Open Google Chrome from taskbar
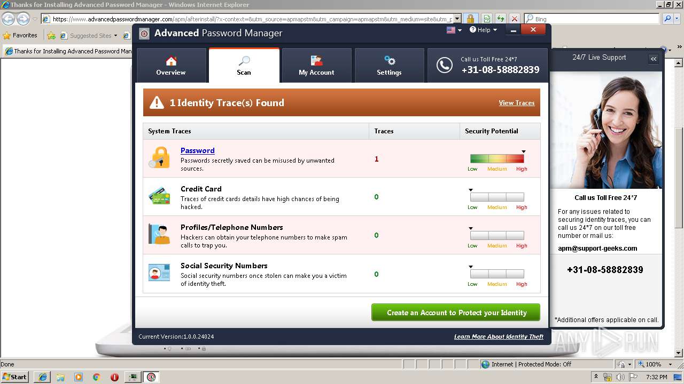The height and width of the screenshot is (384, 684). coord(97,377)
